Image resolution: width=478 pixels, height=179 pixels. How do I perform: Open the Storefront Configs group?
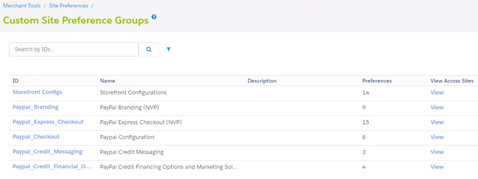pos(37,92)
